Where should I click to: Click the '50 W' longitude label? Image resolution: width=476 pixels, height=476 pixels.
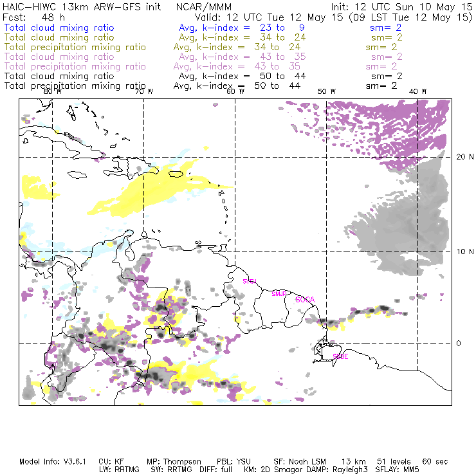[x=327, y=91]
